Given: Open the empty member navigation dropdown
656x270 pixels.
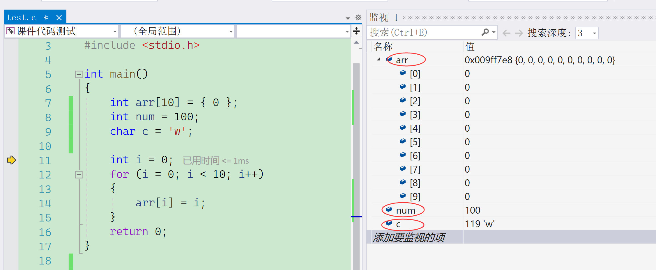Looking at the screenshot, I should 293,31.
